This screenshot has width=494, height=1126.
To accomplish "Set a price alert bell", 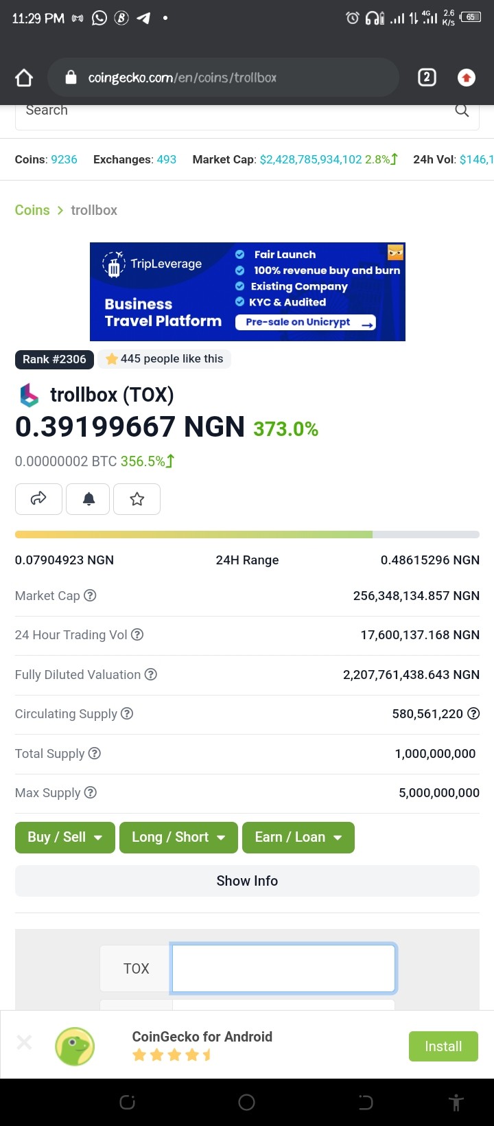I will (89, 499).
